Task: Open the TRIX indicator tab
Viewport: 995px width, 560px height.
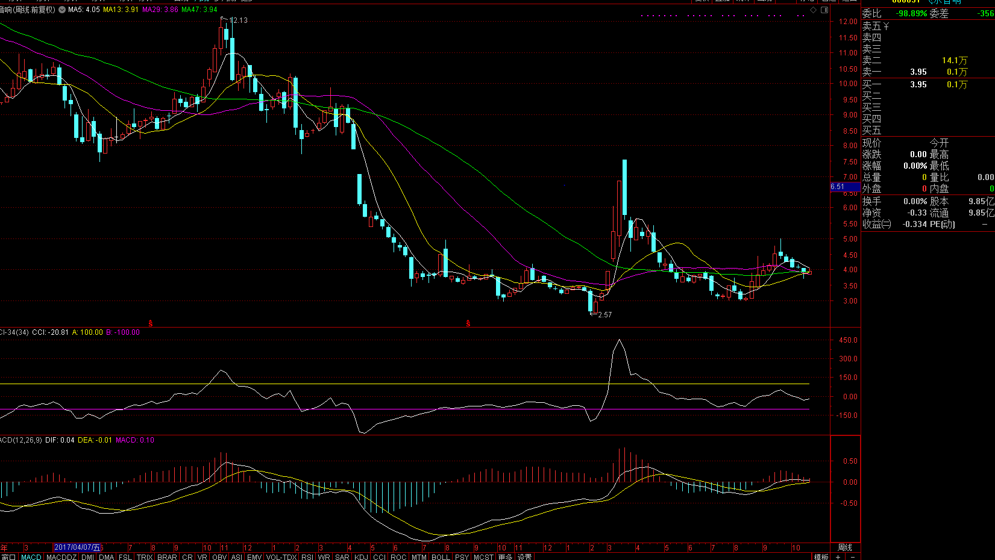Action: (145, 556)
